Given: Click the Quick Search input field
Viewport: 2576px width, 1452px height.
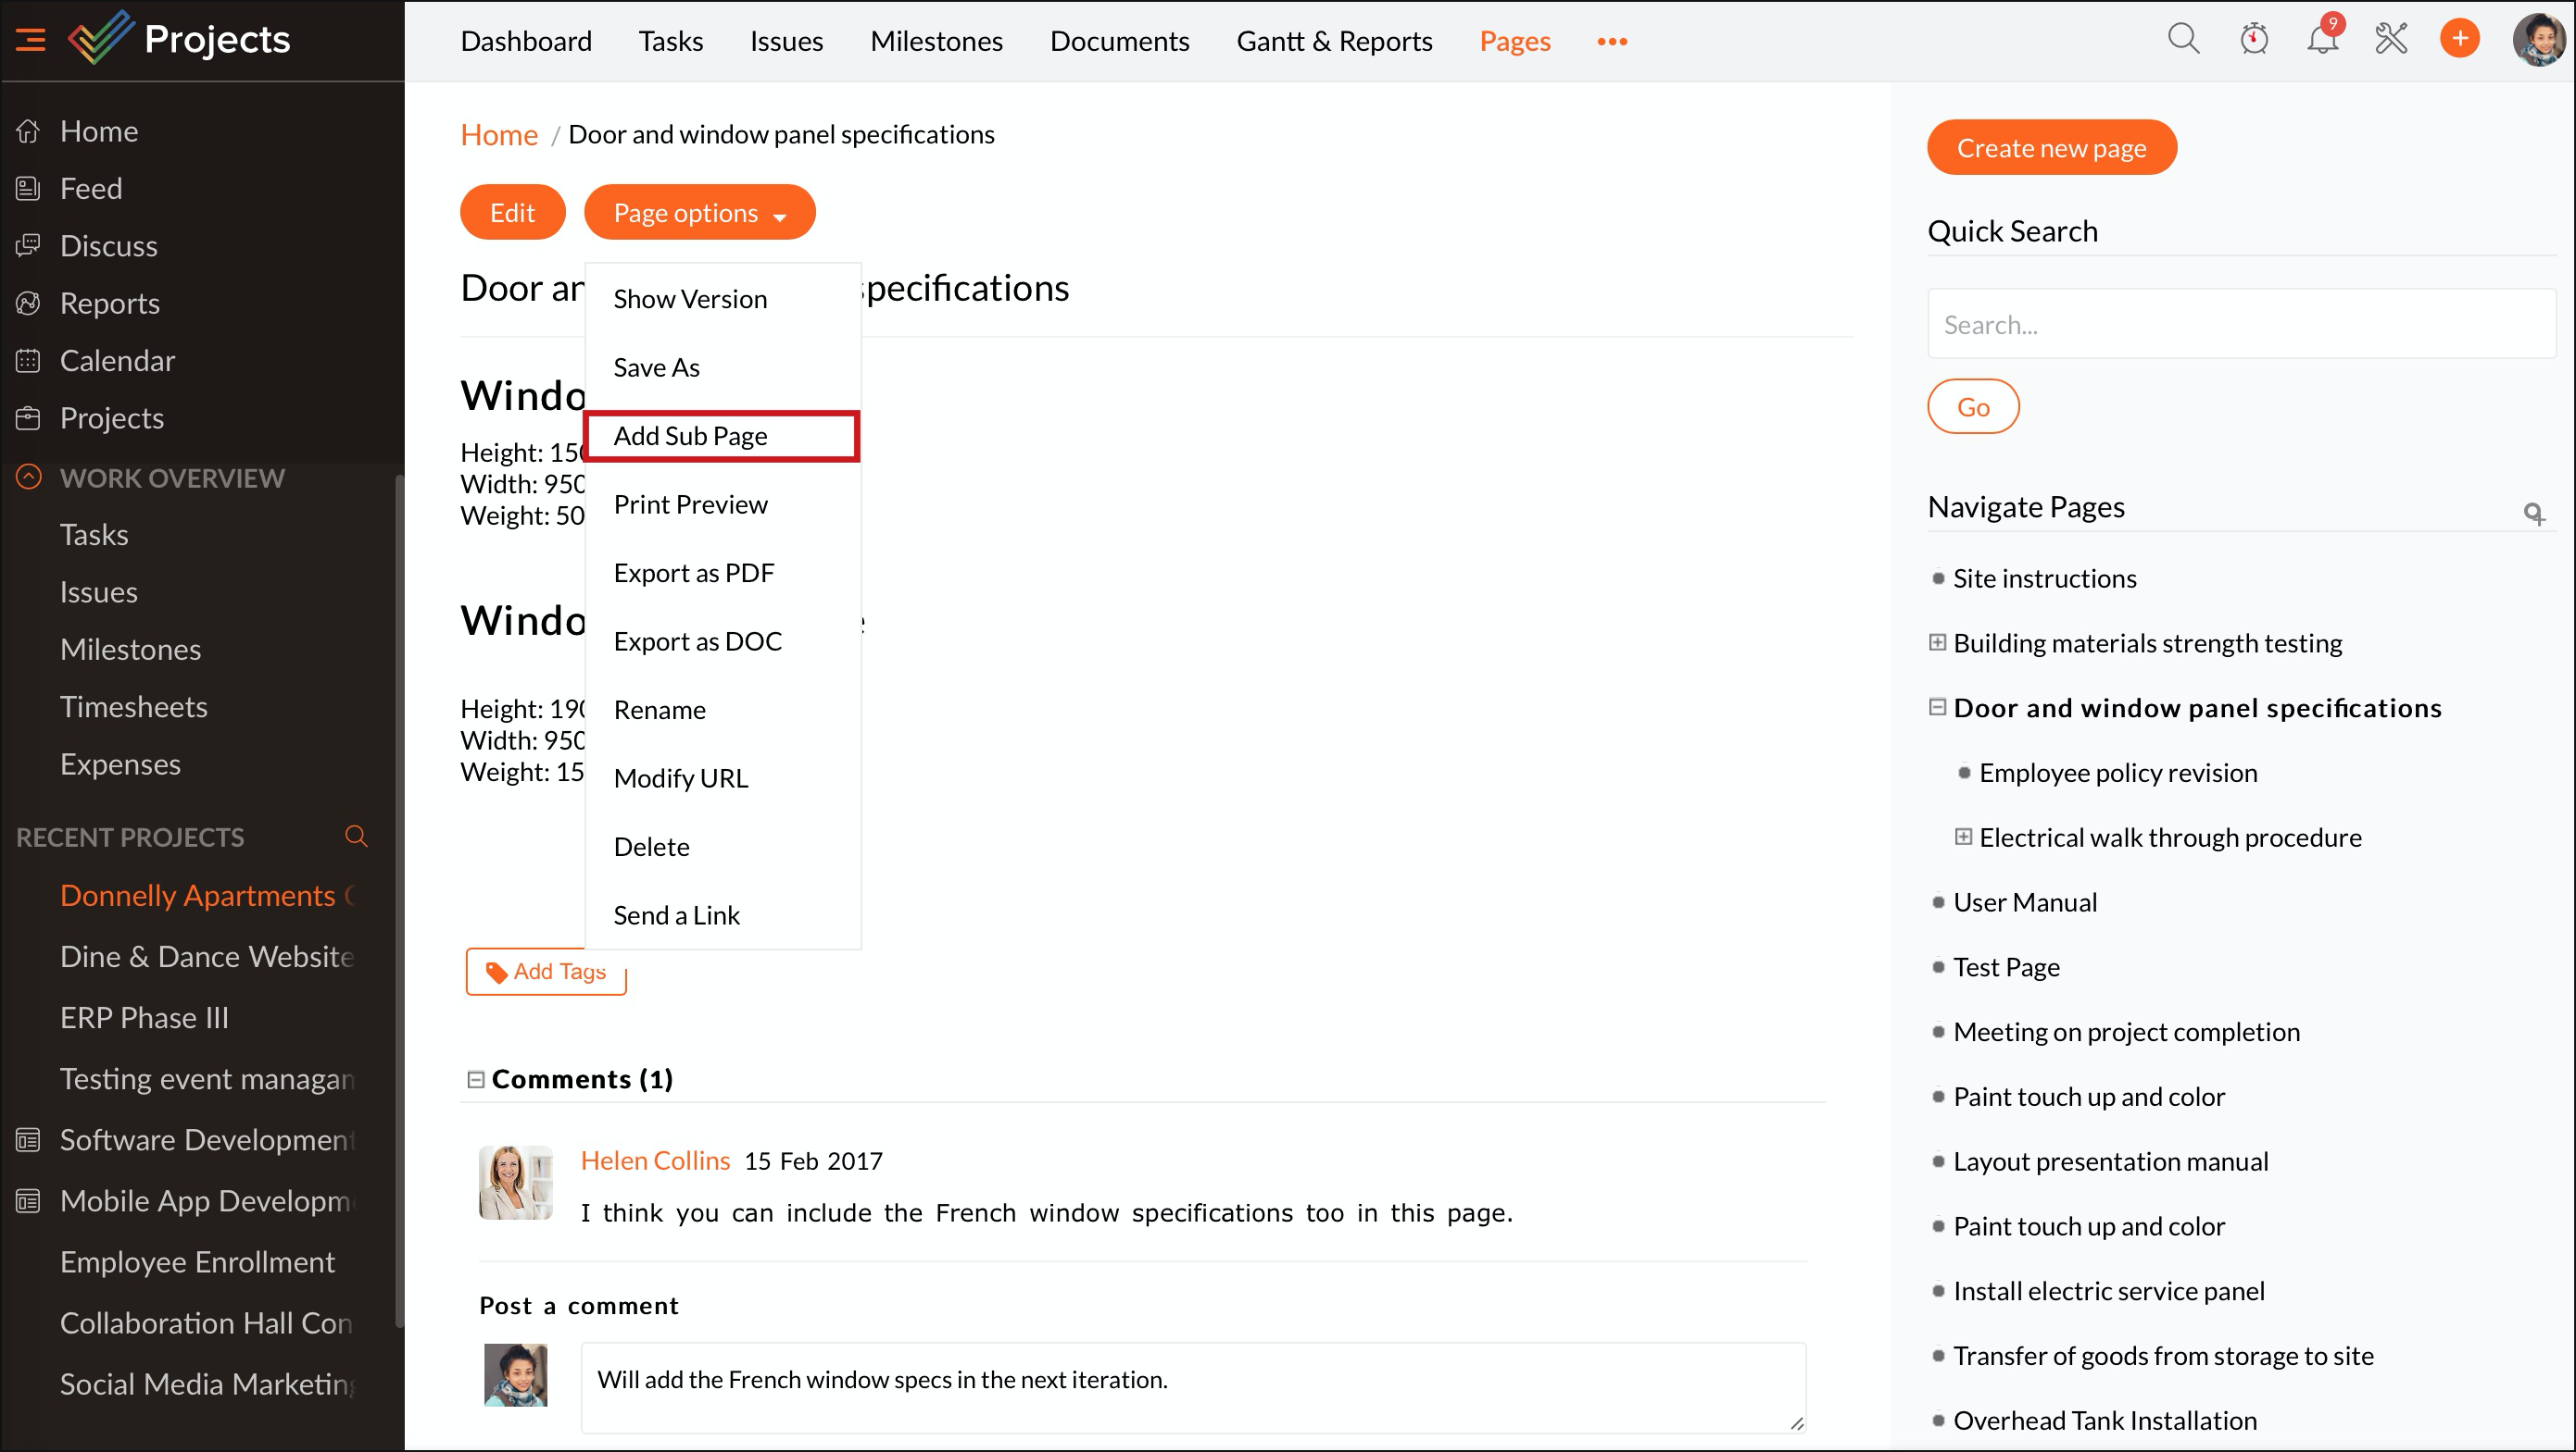Looking at the screenshot, I should (x=2241, y=325).
